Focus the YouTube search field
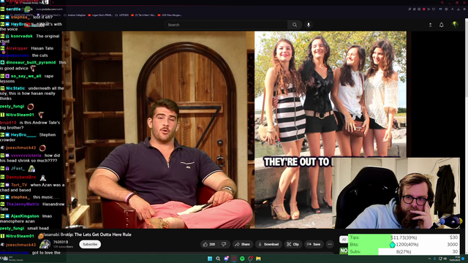This screenshot has height=263, width=468. coord(226,25)
